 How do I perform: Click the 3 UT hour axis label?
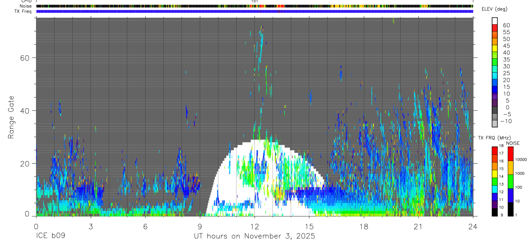tap(91, 226)
